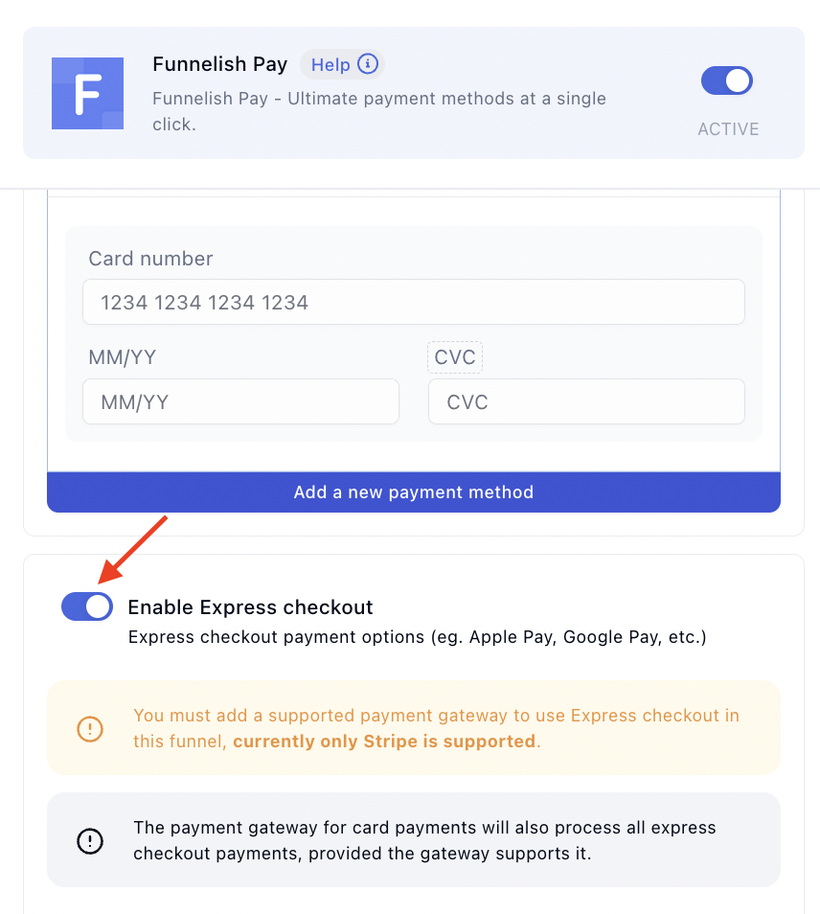Turn off the Enable Express checkout toggle

[87, 606]
